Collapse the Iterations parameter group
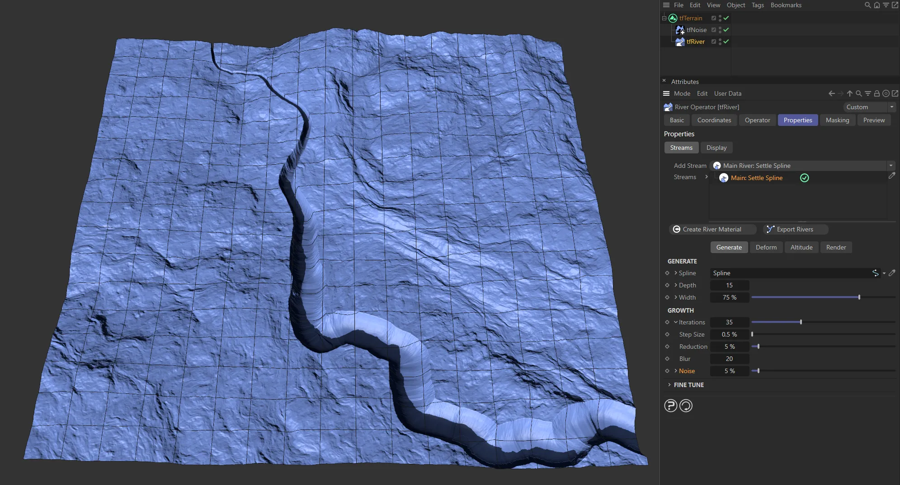 tap(676, 322)
